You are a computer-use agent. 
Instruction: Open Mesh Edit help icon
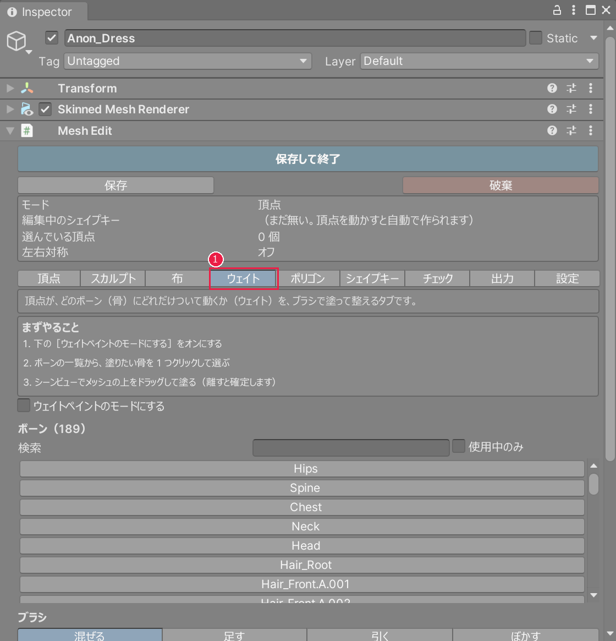click(x=552, y=130)
